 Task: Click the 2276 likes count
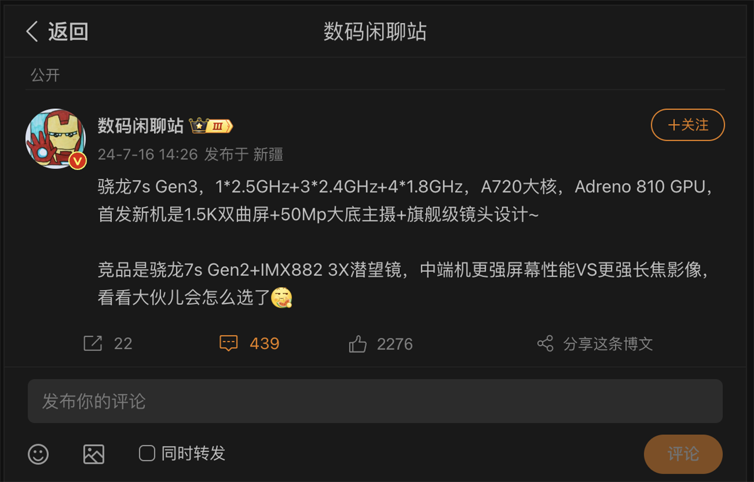pyautogui.click(x=395, y=344)
